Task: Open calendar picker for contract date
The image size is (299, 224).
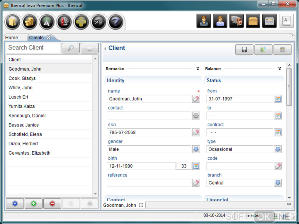Action: coord(278,132)
